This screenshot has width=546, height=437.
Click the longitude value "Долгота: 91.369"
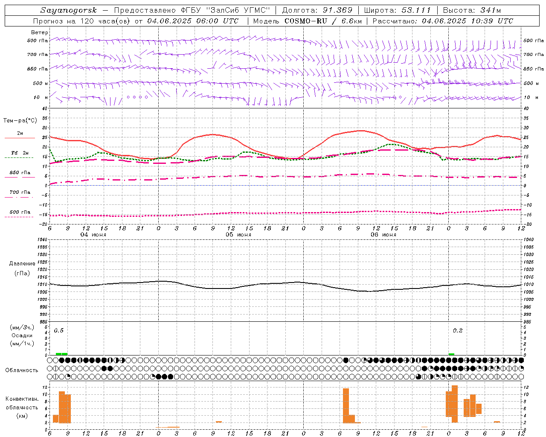[317, 10]
